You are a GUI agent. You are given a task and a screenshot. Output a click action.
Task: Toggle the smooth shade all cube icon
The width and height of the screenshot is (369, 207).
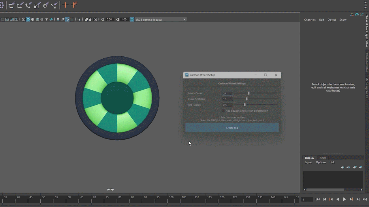tap(28, 20)
